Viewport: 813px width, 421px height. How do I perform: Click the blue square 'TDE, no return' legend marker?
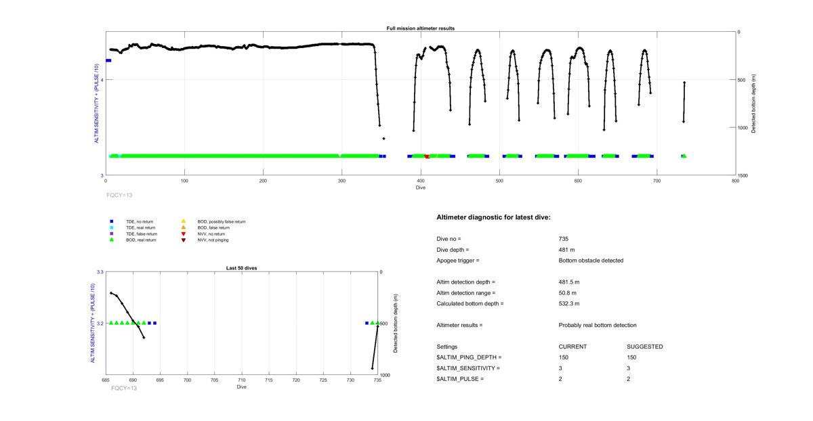(x=112, y=221)
